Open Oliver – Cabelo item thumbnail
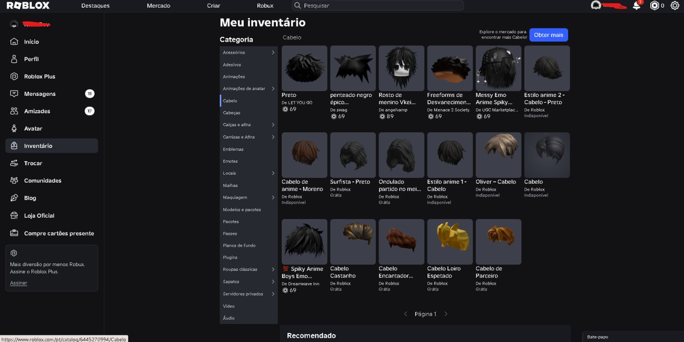 [x=498, y=155]
